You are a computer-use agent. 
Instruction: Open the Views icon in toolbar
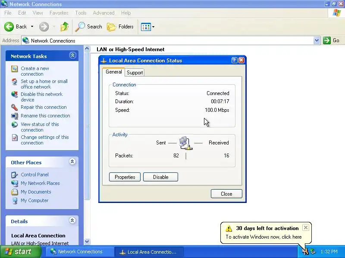pyautogui.click(x=146, y=27)
